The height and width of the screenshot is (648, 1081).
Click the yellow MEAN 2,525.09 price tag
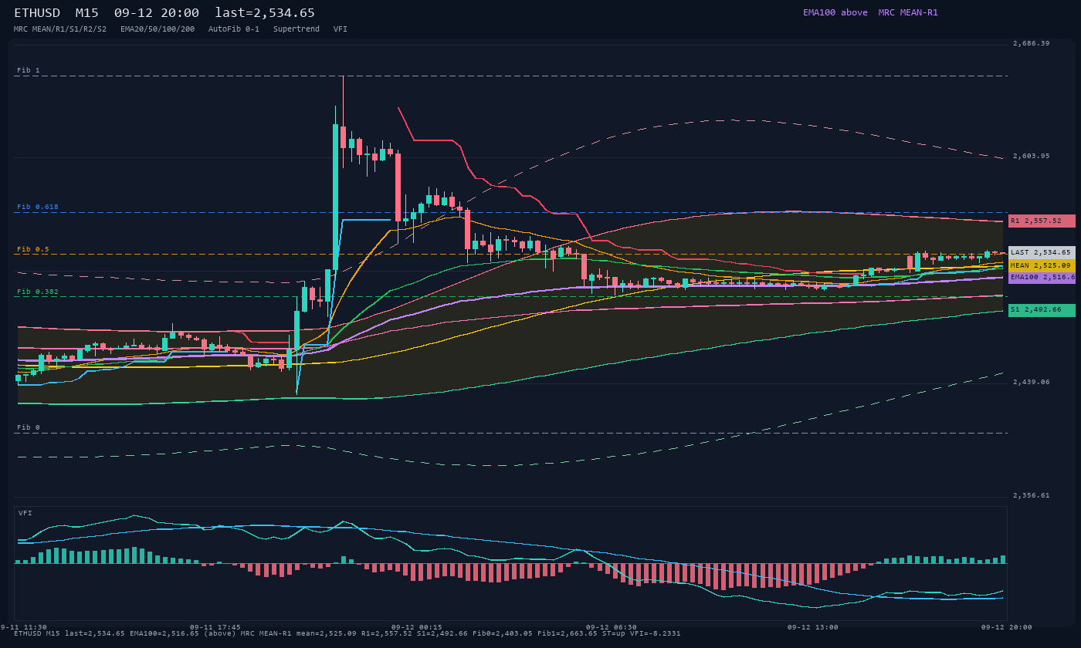[x=1042, y=265]
